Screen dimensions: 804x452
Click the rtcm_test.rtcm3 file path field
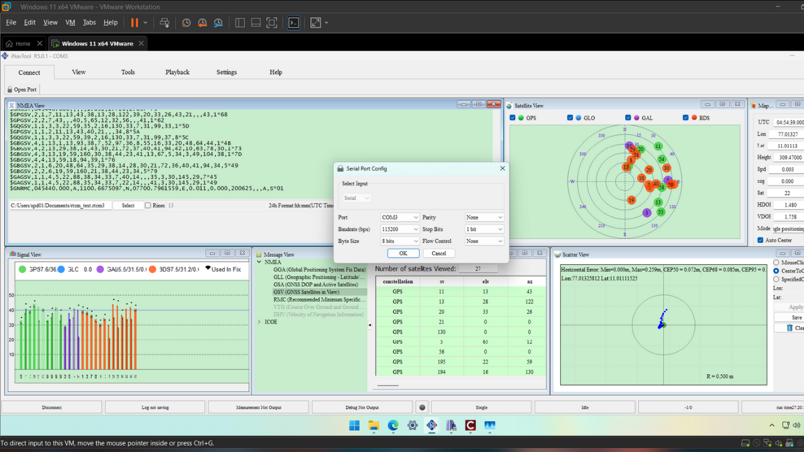[60, 205]
